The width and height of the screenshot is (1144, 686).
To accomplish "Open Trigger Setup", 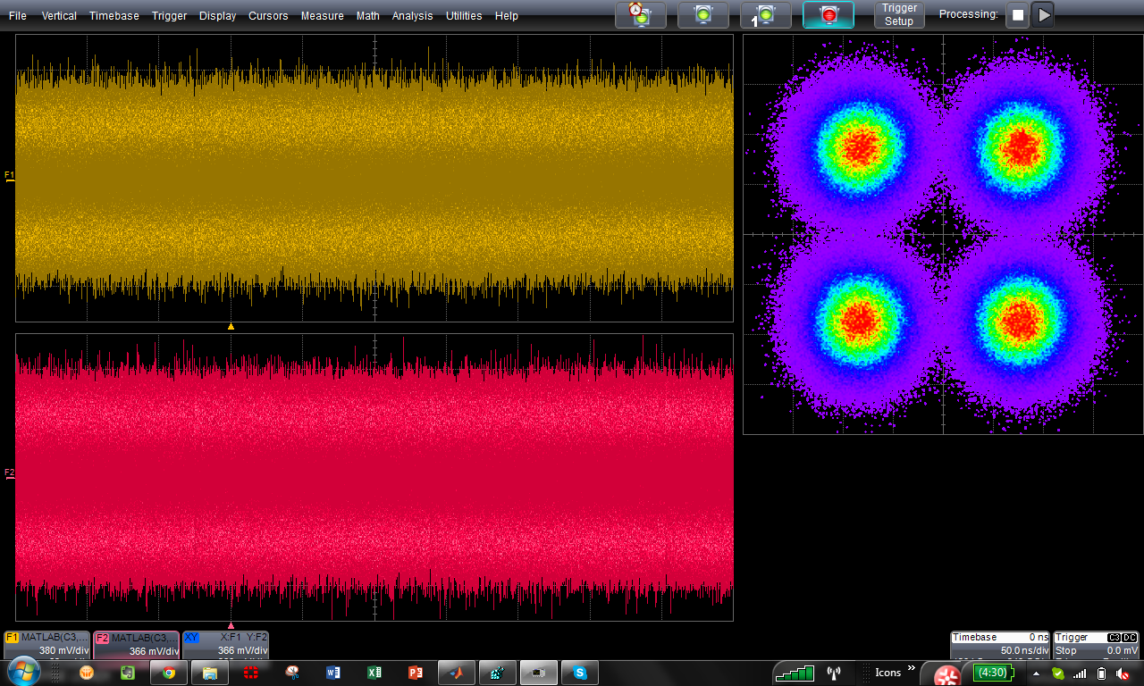I will 898,15.
